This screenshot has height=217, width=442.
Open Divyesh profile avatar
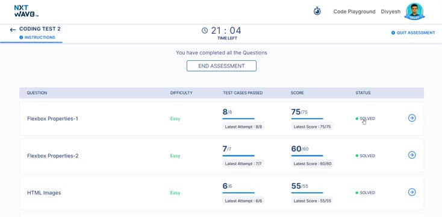[x=414, y=11]
